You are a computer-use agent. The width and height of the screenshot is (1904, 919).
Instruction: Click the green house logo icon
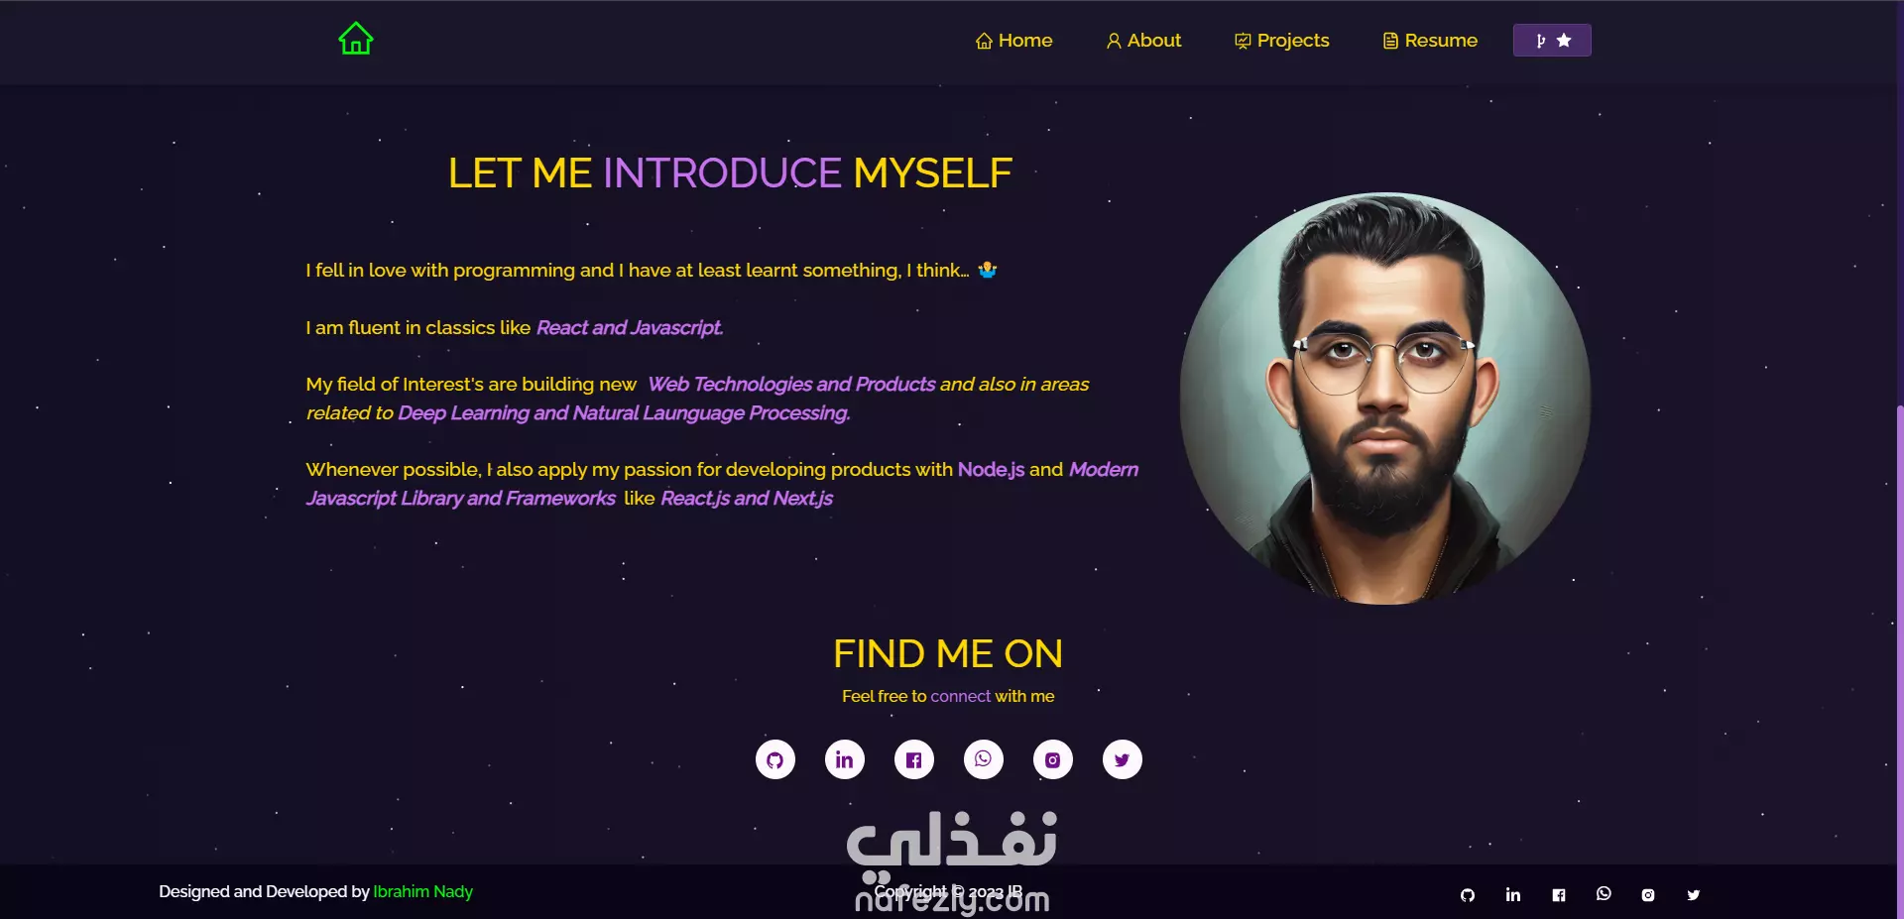tap(356, 39)
